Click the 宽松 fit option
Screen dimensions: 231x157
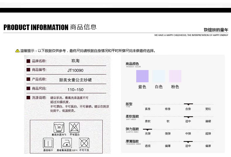click(208, 109)
